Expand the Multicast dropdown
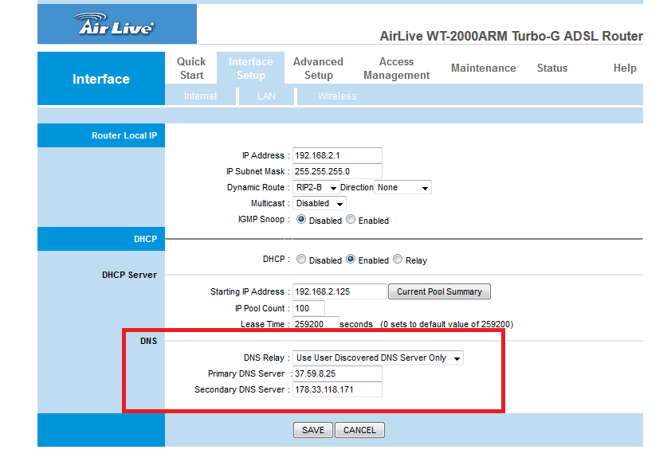The image size is (667, 469). point(320,204)
